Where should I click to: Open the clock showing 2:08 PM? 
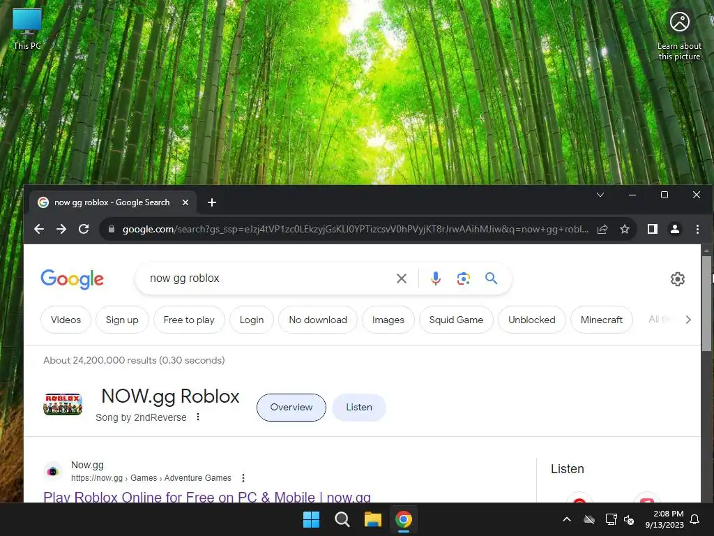[x=664, y=519]
